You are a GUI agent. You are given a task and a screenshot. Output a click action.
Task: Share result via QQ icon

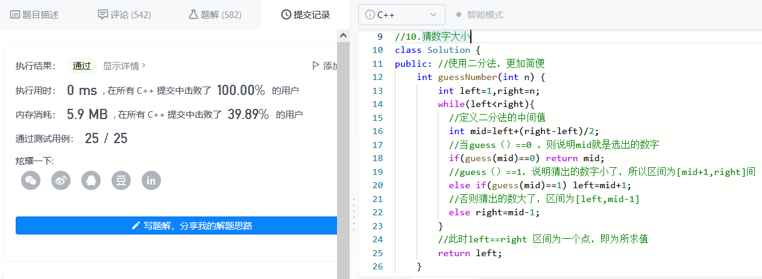pyautogui.click(x=91, y=180)
